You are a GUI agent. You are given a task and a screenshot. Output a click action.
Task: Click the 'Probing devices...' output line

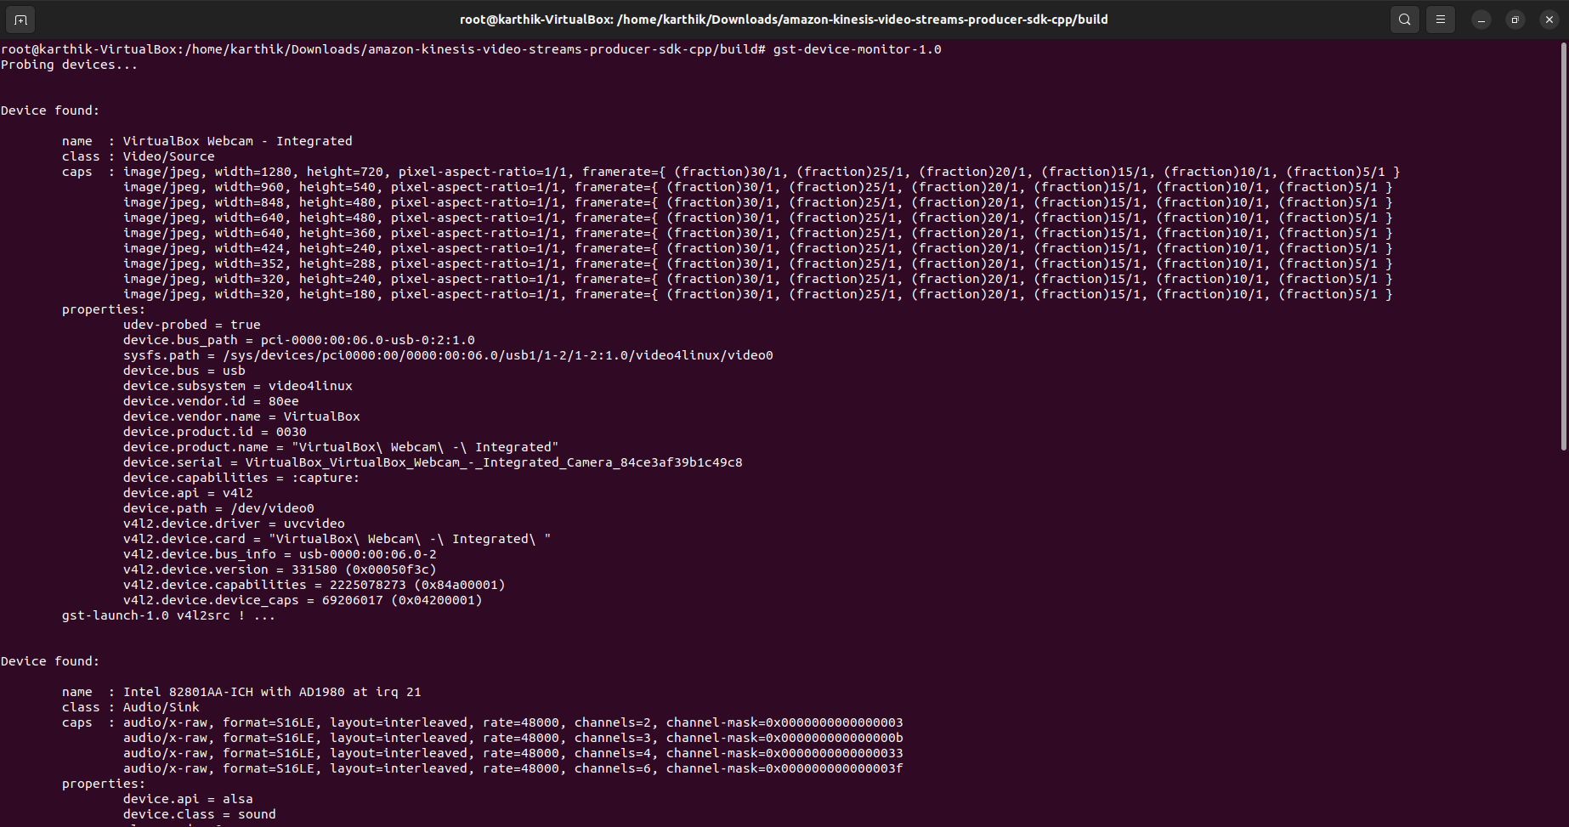pos(69,64)
